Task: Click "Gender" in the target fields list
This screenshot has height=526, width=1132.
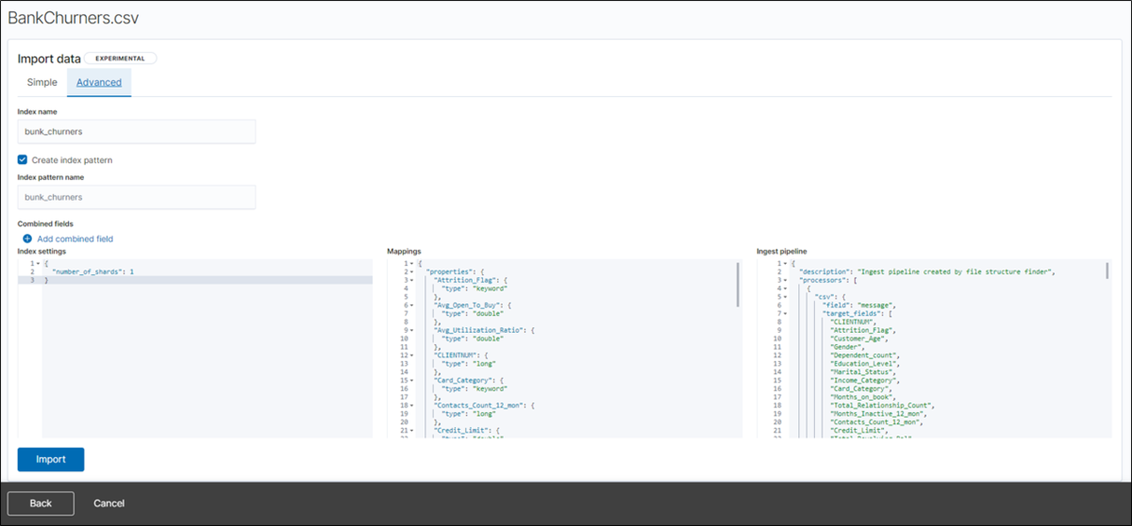Action: click(849, 347)
